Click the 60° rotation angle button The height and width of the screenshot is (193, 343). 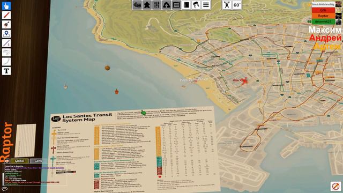[x=237, y=5]
